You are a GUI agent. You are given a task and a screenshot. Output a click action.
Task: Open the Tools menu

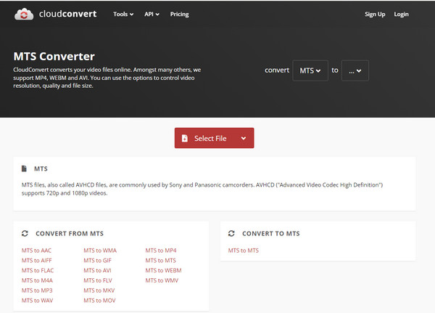pyautogui.click(x=123, y=15)
